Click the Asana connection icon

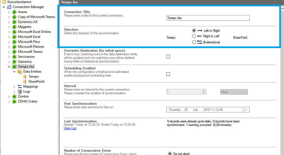tap(15, 12)
